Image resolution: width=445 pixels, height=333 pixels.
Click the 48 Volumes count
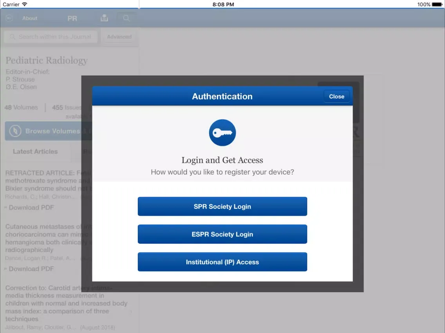[x=21, y=107]
